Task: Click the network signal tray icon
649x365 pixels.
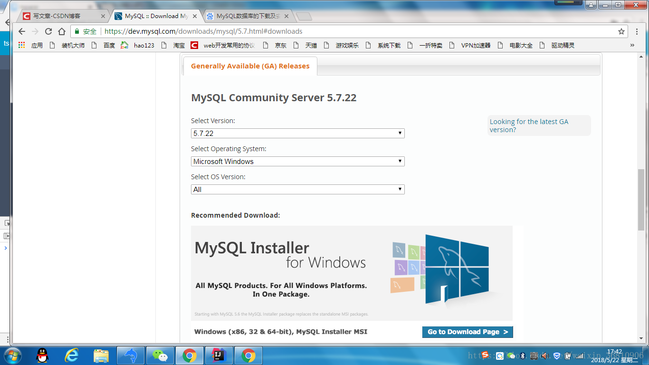Action: coord(579,355)
